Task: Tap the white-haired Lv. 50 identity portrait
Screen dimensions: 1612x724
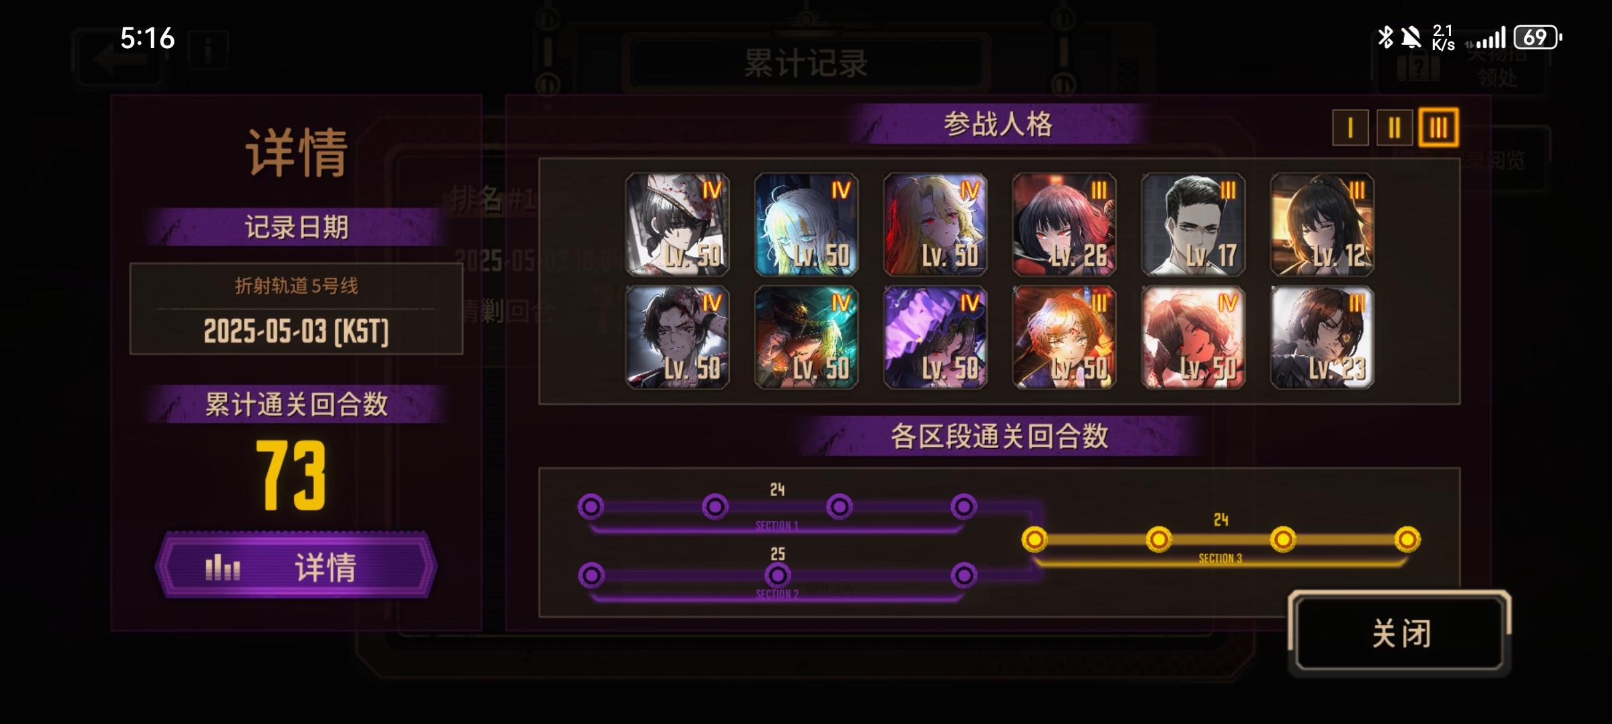Action: (806, 224)
